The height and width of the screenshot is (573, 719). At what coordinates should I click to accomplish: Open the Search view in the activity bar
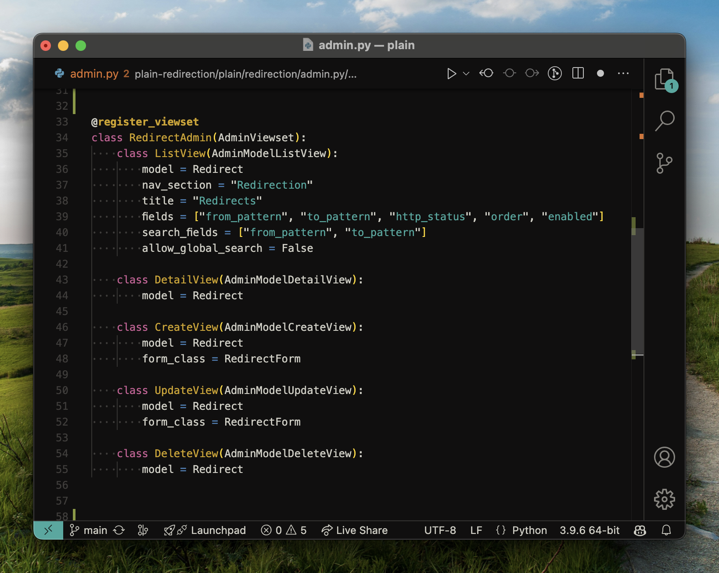(664, 121)
